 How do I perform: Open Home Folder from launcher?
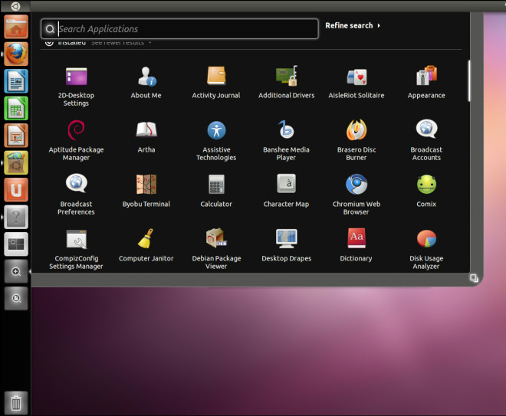pyautogui.click(x=16, y=27)
